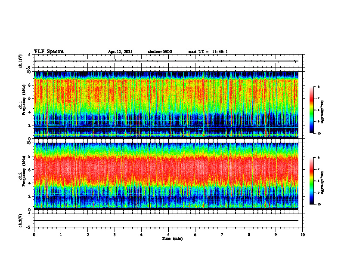Click time axis tick label "7"

point(222,235)
